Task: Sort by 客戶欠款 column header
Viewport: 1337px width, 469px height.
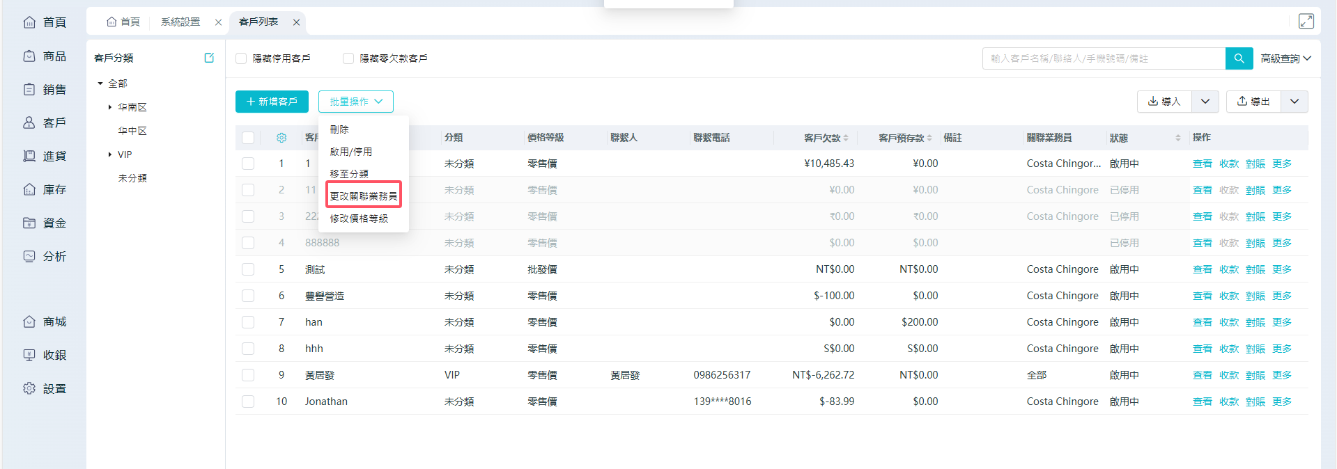Action: tap(826, 138)
